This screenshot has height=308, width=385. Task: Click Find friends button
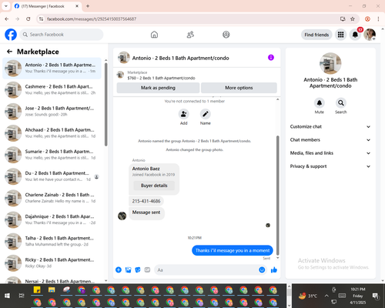[316, 35]
